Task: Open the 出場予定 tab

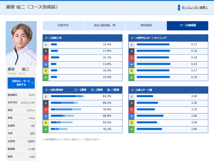Action: [x=63, y=26]
